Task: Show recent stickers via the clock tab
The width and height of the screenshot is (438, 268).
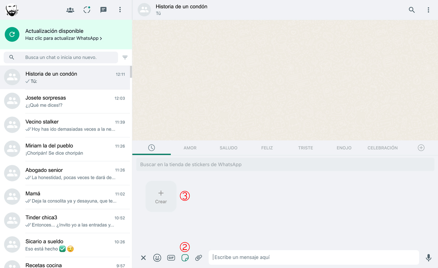Action: pos(152,148)
